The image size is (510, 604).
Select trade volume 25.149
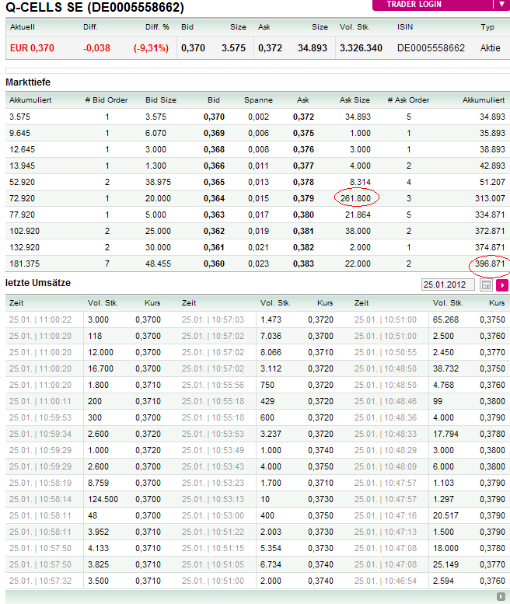point(445,564)
